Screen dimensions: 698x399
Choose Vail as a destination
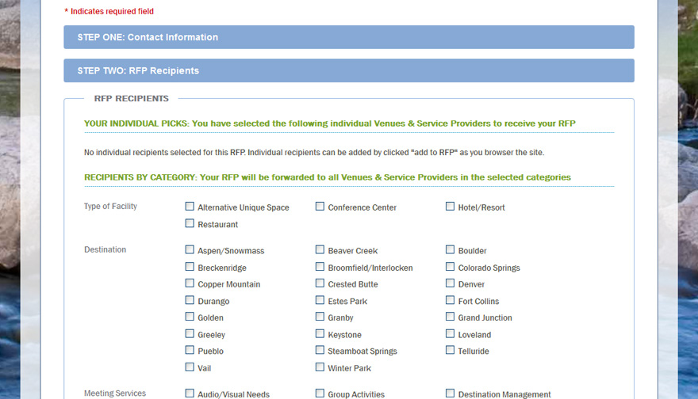pyautogui.click(x=190, y=367)
